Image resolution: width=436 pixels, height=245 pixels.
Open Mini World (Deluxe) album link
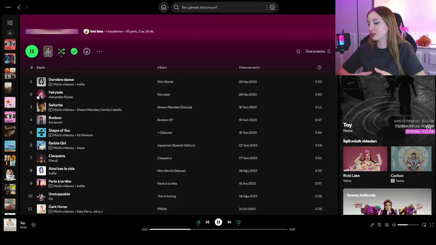tap(171, 171)
